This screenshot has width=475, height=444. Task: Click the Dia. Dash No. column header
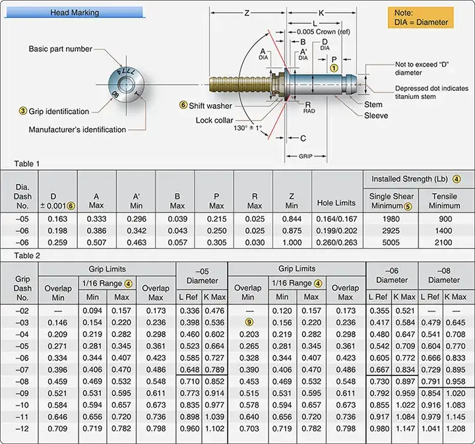point(22,196)
